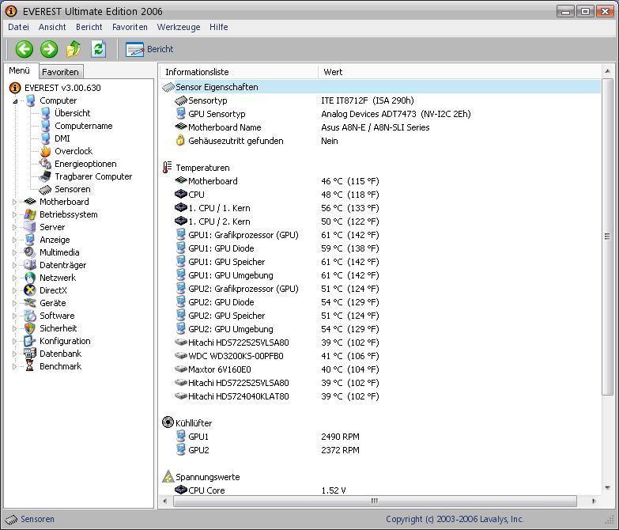This screenshot has height=530, width=619.
Task: Click the Wert column header
Action: [x=459, y=72]
